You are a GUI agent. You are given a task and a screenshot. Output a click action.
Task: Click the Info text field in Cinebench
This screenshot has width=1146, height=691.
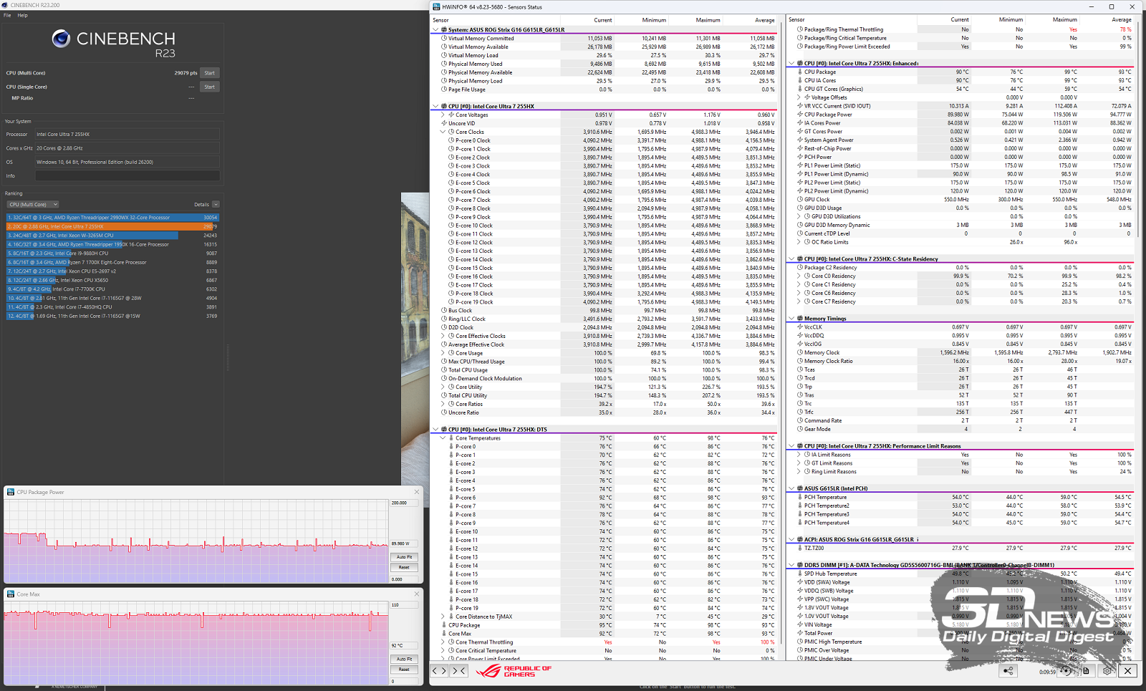[x=127, y=175]
